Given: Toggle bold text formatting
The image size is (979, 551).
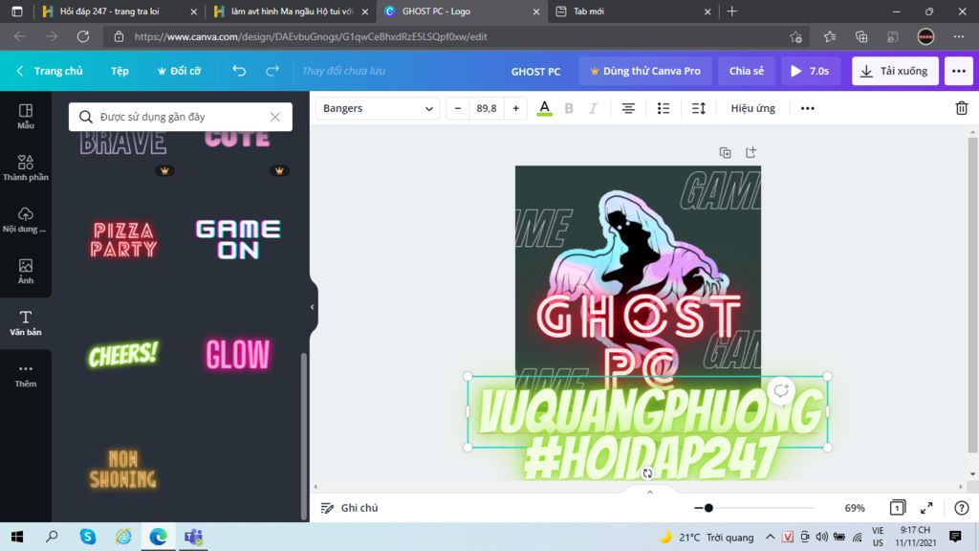Looking at the screenshot, I should coord(569,108).
